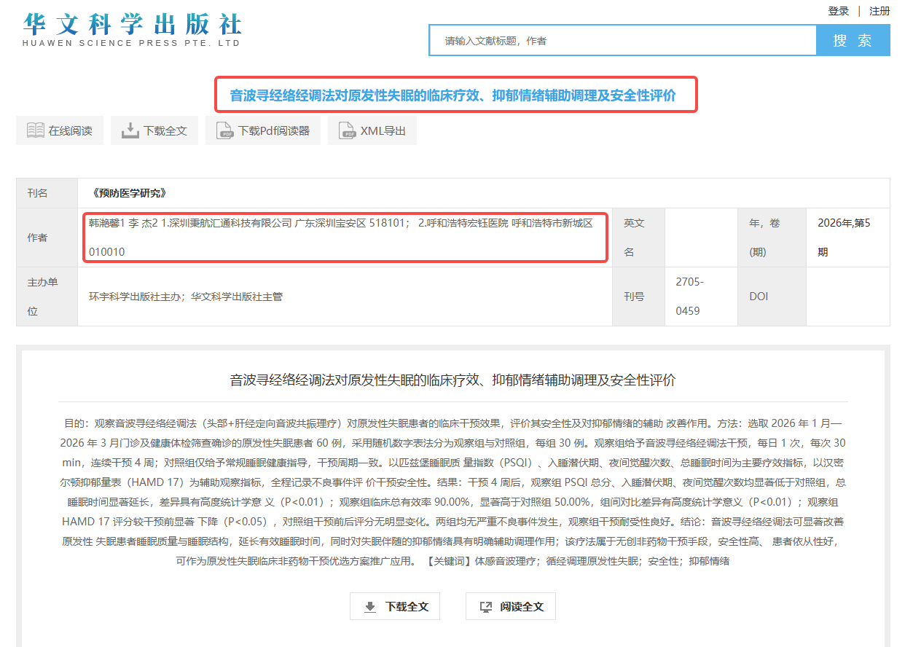Click download arrow icon in bottom 下载全文 button
913x647 pixels.
pos(370,606)
